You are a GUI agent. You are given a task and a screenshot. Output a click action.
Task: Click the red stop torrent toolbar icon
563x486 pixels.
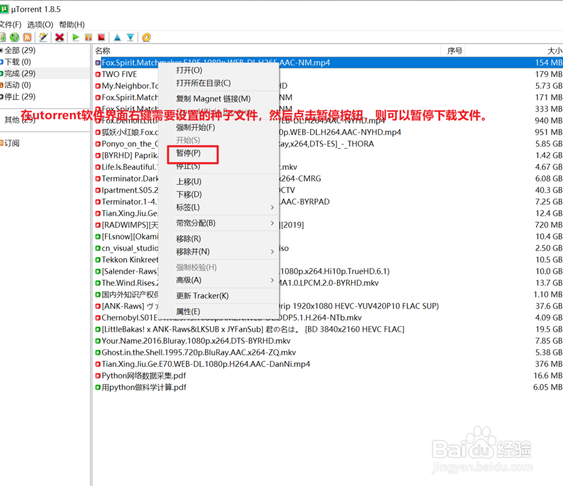101,37
